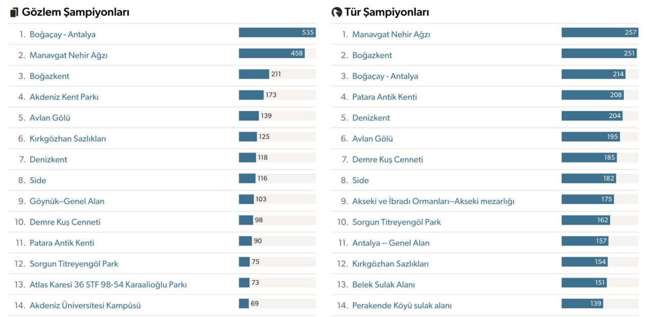646x317 pixels.
Task: Click the checklist icon beside Gözlem Şampiyonları
Action: tap(14, 13)
